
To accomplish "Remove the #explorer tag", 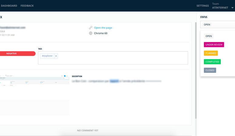I will (56, 56).
